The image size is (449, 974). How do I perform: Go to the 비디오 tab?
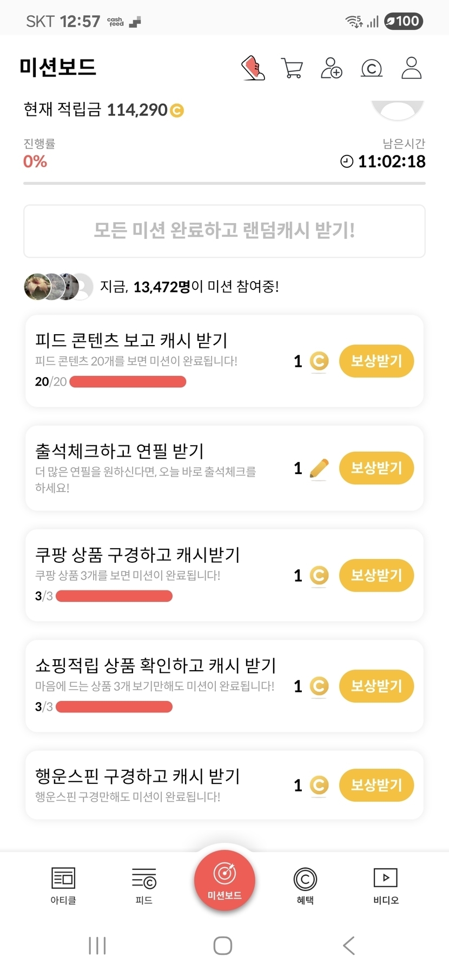click(x=386, y=885)
